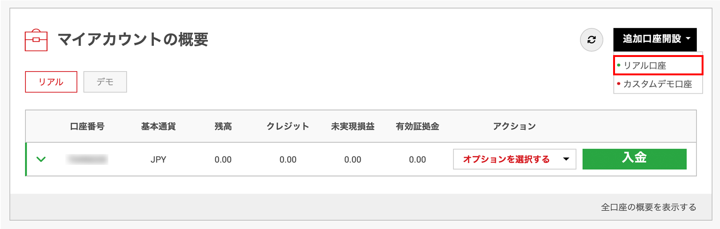Click the 残高 column header

coord(223,126)
